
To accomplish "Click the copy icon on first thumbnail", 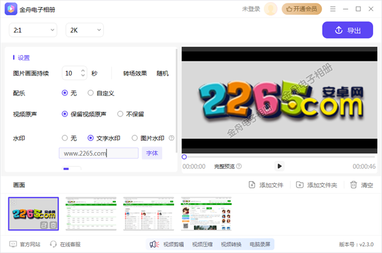I will (x=44, y=225).
